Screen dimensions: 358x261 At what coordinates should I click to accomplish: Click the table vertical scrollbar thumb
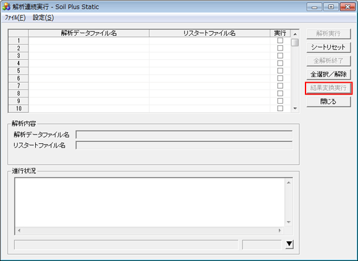[x=295, y=43]
